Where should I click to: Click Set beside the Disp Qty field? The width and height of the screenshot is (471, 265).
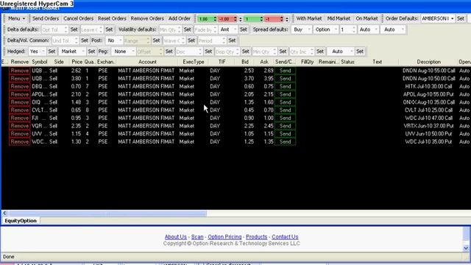tap(245, 52)
